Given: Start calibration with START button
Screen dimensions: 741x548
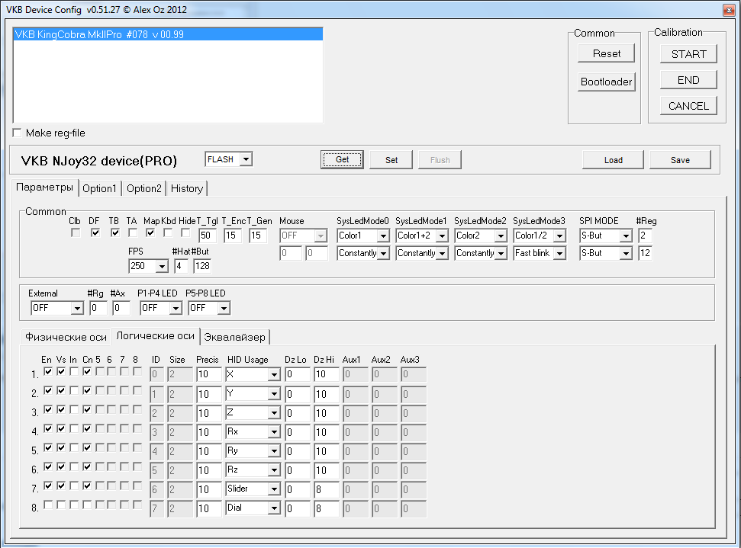Looking at the screenshot, I should (688, 54).
